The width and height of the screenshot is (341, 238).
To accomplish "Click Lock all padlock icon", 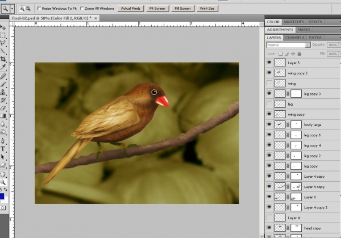I will (300, 54).
